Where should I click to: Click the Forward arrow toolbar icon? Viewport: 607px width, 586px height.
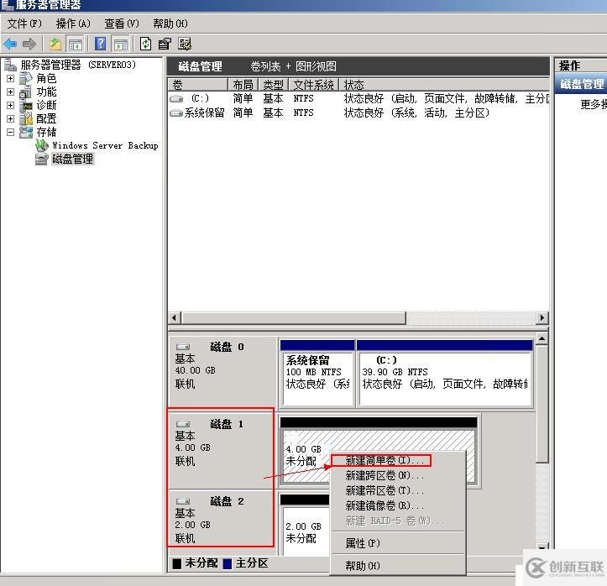click(29, 44)
